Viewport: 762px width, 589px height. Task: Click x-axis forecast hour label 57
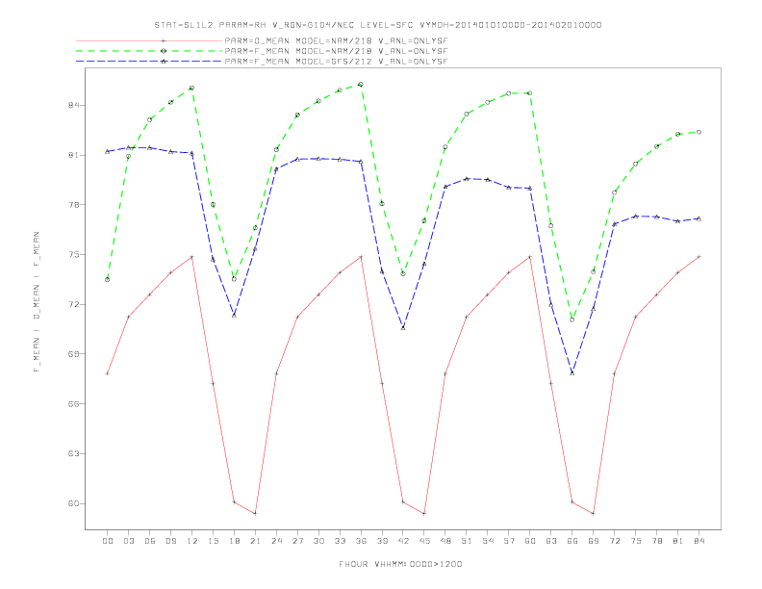pyautogui.click(x=509, y=541)
